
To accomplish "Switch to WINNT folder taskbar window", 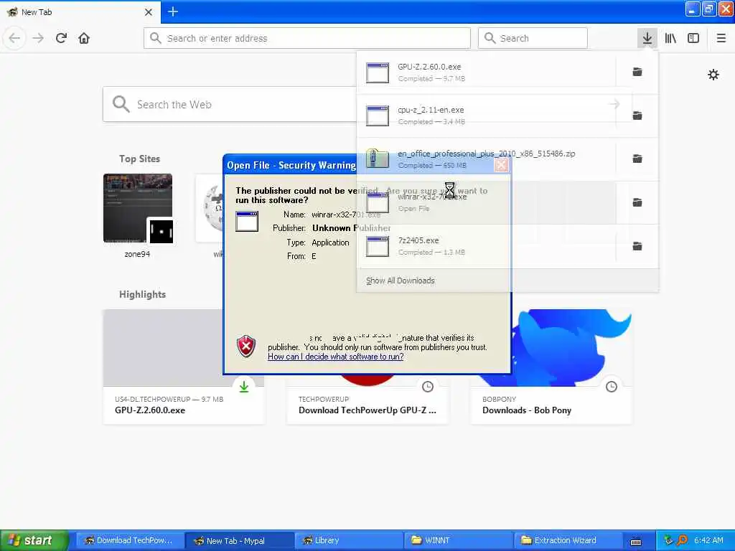I will tap(459, 540).
